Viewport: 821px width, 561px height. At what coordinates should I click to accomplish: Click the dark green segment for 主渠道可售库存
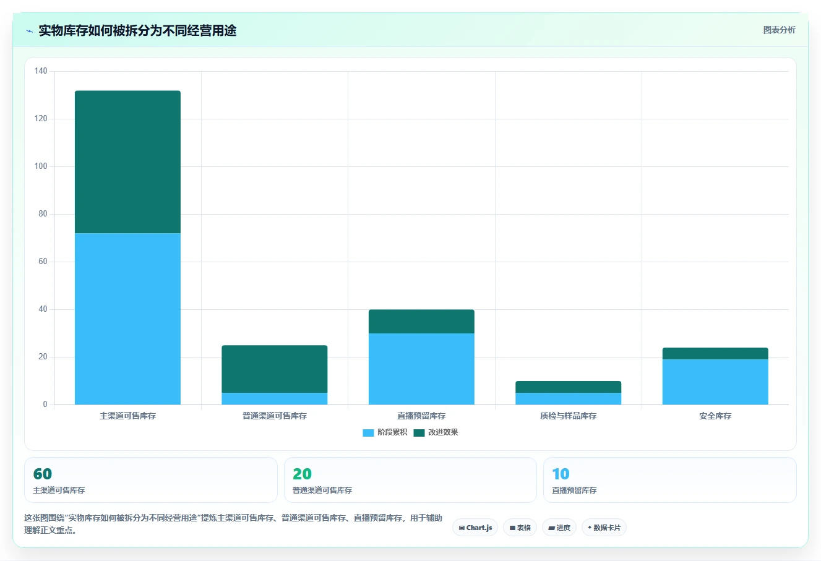[x=127, y=162]
